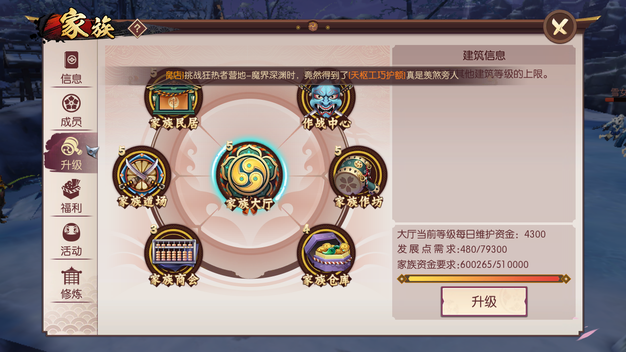Open the 家族商会 abacus icon
Screen dimensions: 626x352
tap(174, 255)
